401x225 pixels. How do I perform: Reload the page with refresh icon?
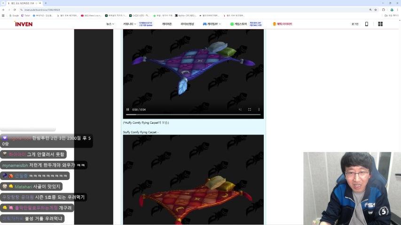[x=15, y=10]
